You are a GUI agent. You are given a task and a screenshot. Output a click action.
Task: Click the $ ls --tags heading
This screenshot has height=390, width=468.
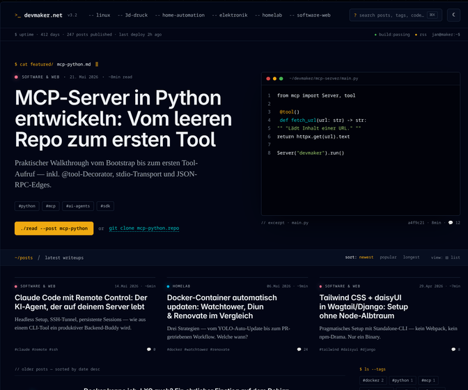tap(373, 369)
